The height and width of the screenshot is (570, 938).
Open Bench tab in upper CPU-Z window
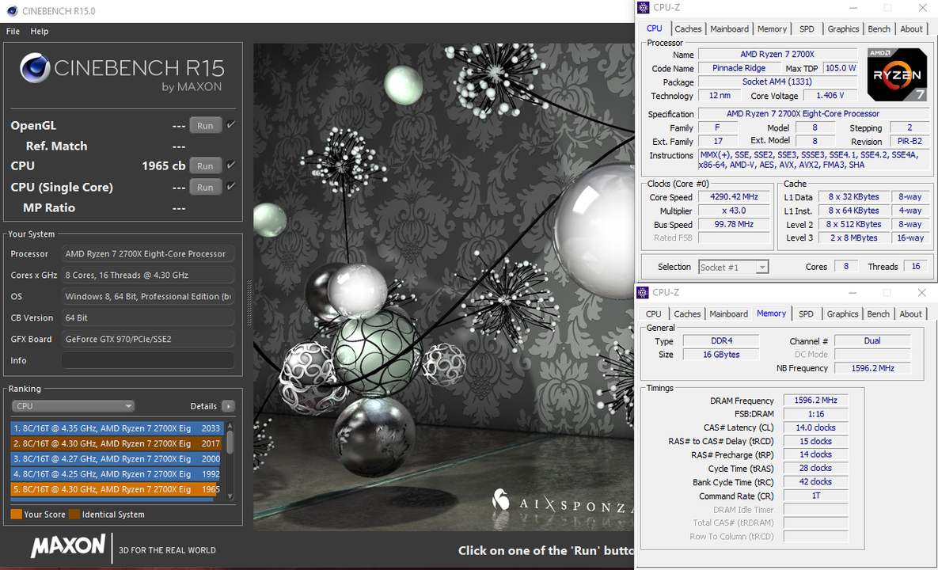pyautogui.click(x=879, y=28)
